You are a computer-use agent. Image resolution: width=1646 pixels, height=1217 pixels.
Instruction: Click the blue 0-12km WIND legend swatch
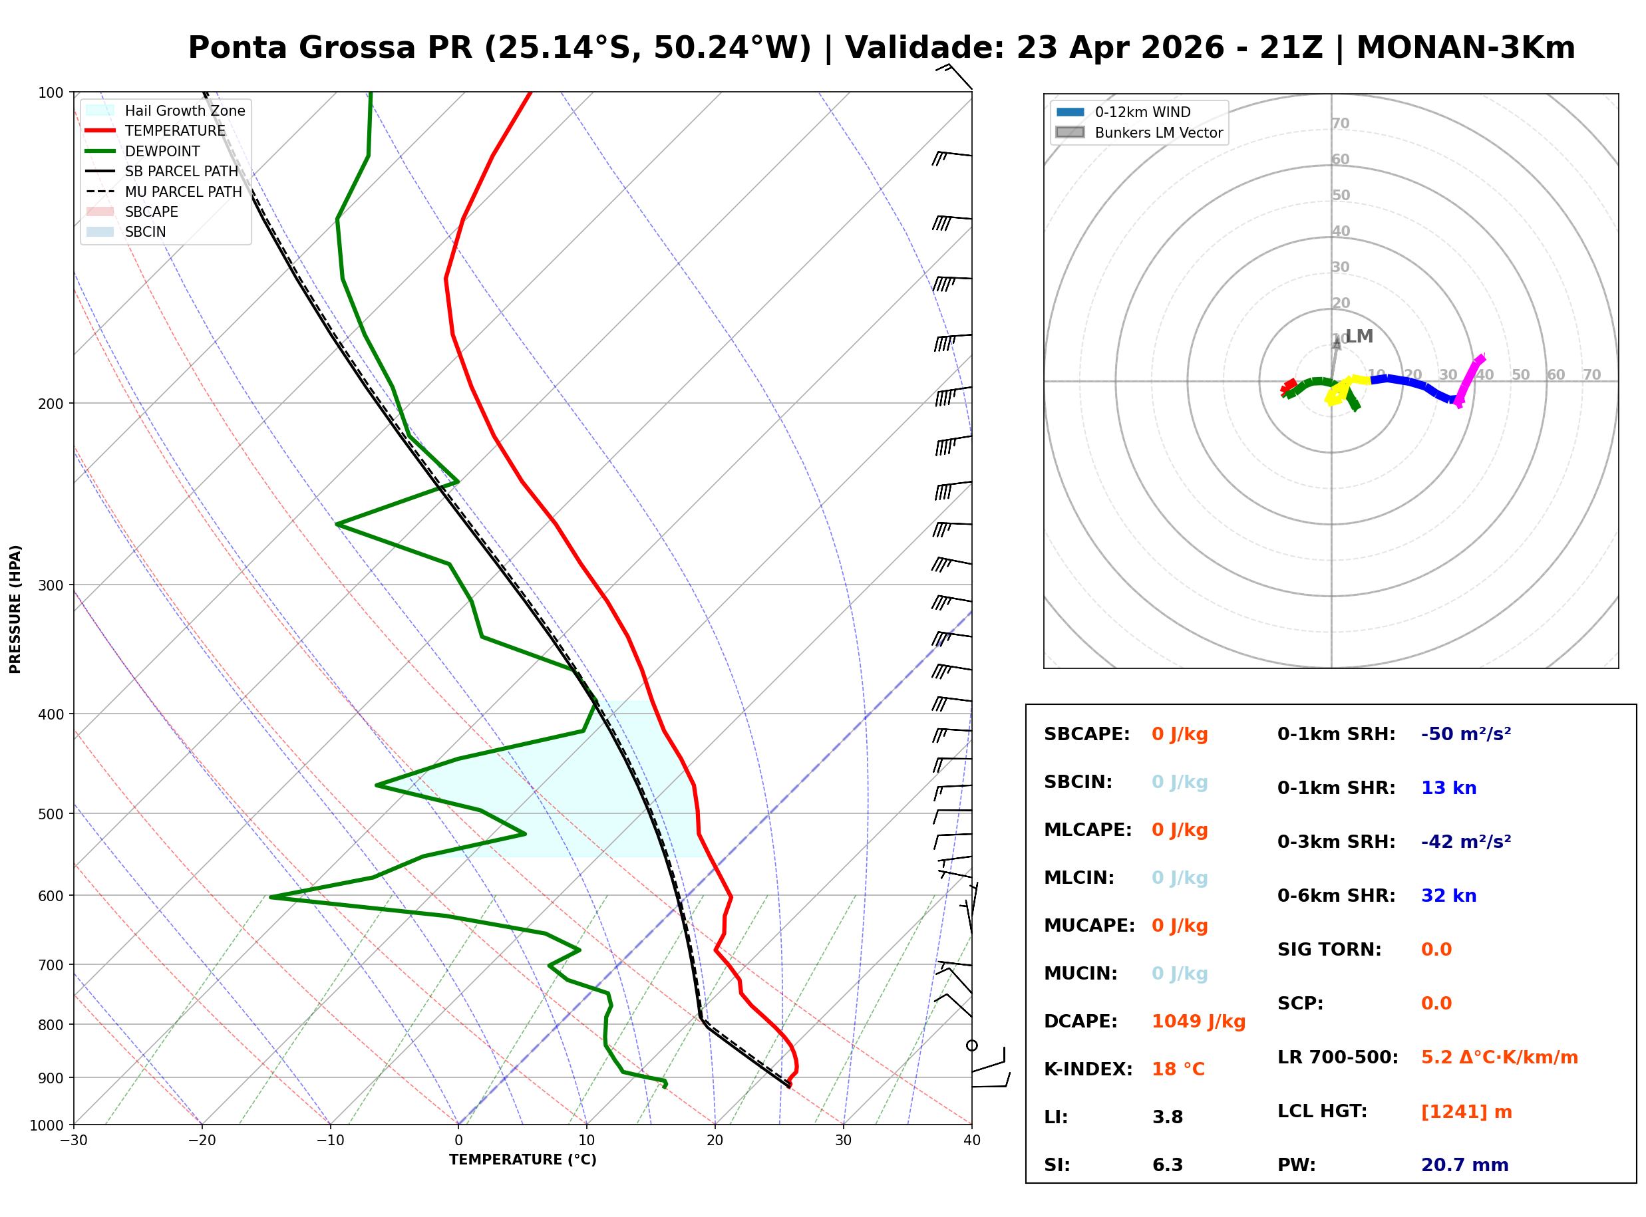[1070, 112]
